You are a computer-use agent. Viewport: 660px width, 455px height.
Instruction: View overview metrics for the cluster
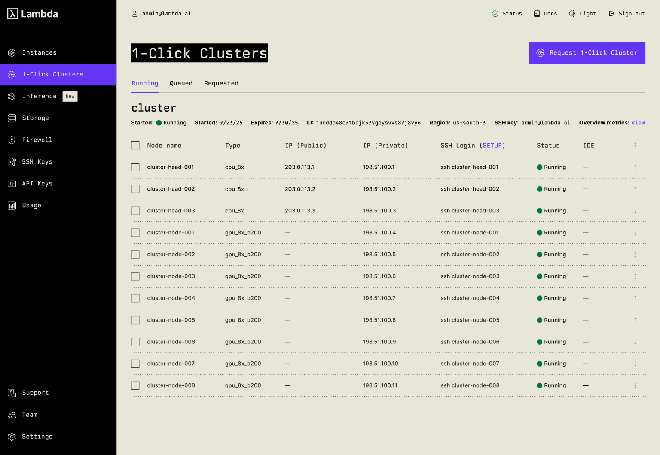point(638,123)
